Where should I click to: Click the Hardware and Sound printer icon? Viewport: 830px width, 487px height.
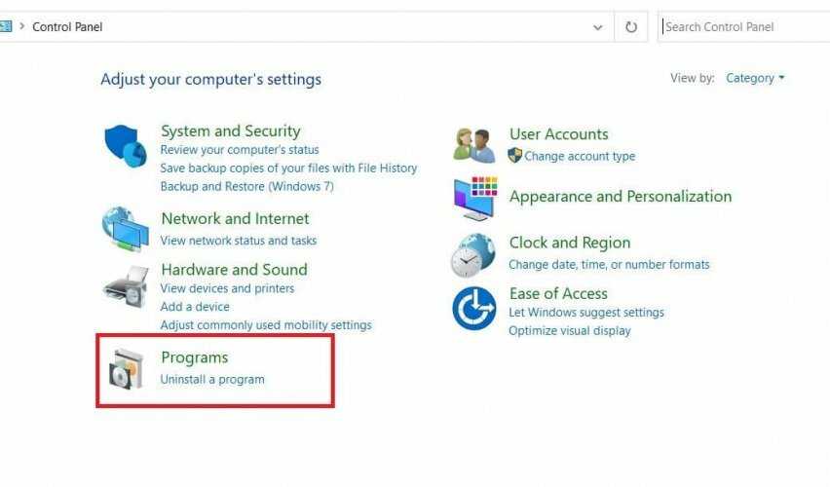pos(126,285)
